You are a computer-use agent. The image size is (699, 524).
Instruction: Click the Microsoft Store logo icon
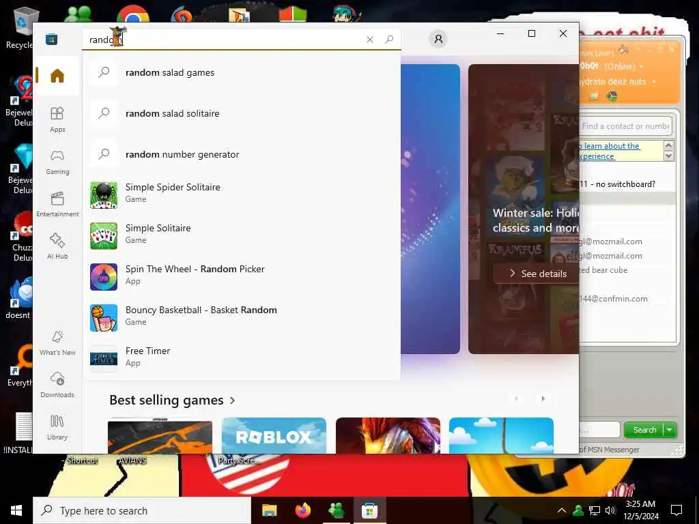pos(51,39)
